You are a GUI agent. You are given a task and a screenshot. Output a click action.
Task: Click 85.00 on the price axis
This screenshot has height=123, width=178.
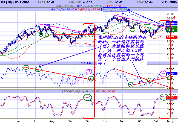click(171, 49)
